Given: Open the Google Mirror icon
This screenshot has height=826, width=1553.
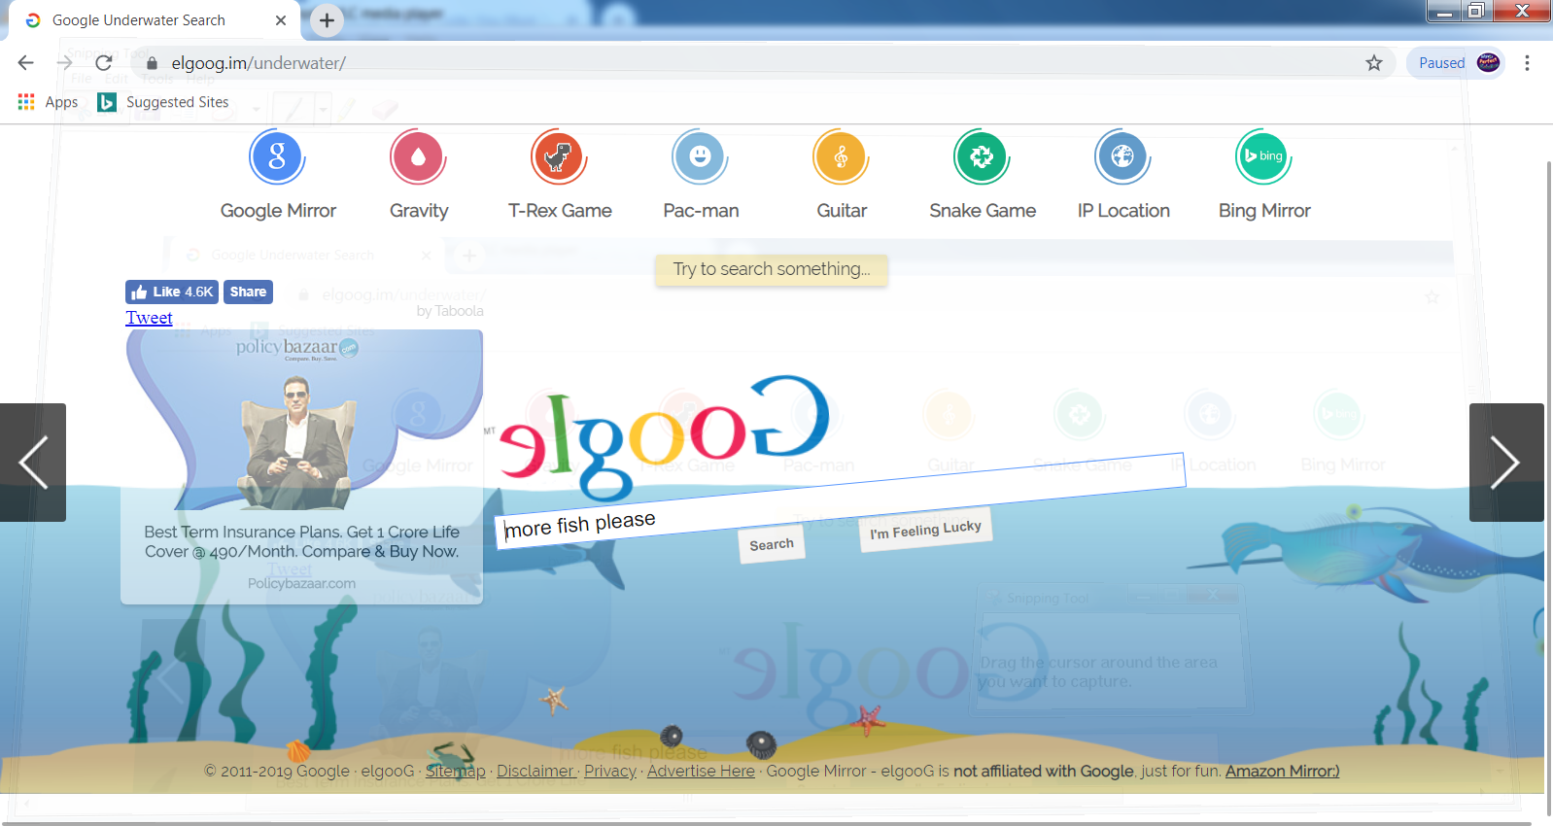Looking at the screenshot, I should tap(277, 156).
